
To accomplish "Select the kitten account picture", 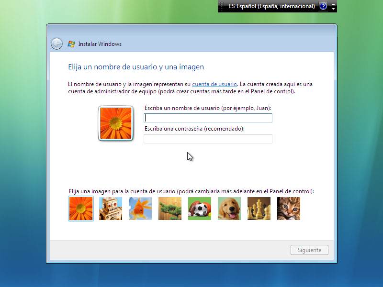I will (x=288, y=209).
